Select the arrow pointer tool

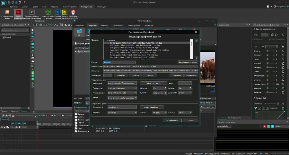pos(33,30)
